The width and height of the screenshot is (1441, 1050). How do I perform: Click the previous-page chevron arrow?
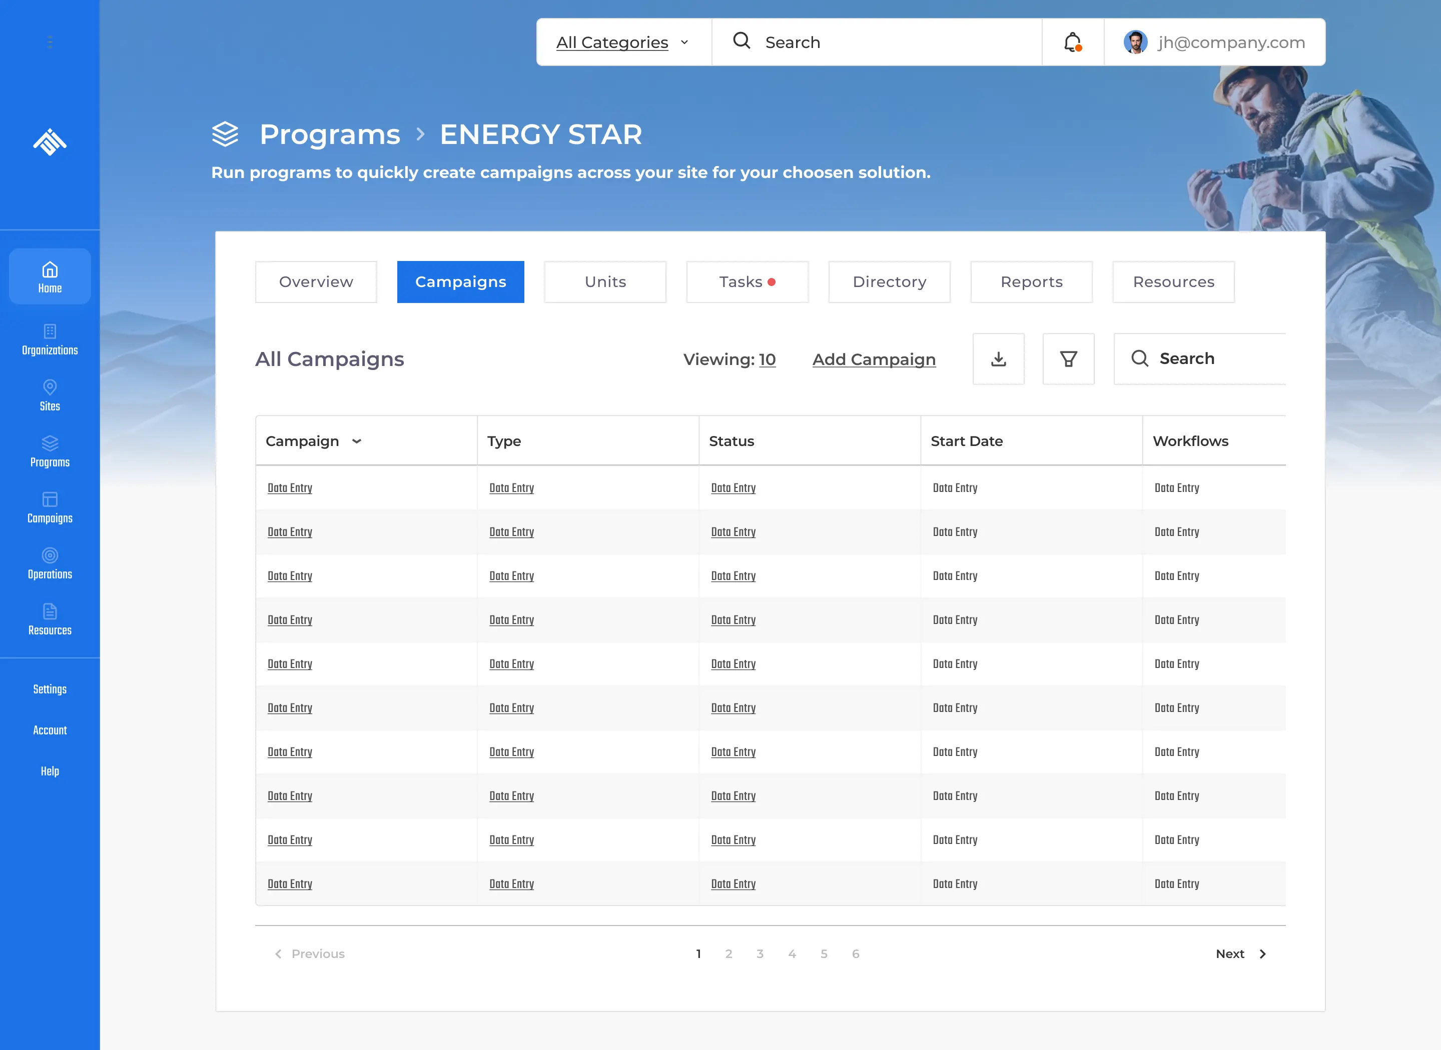pos(278,954)
